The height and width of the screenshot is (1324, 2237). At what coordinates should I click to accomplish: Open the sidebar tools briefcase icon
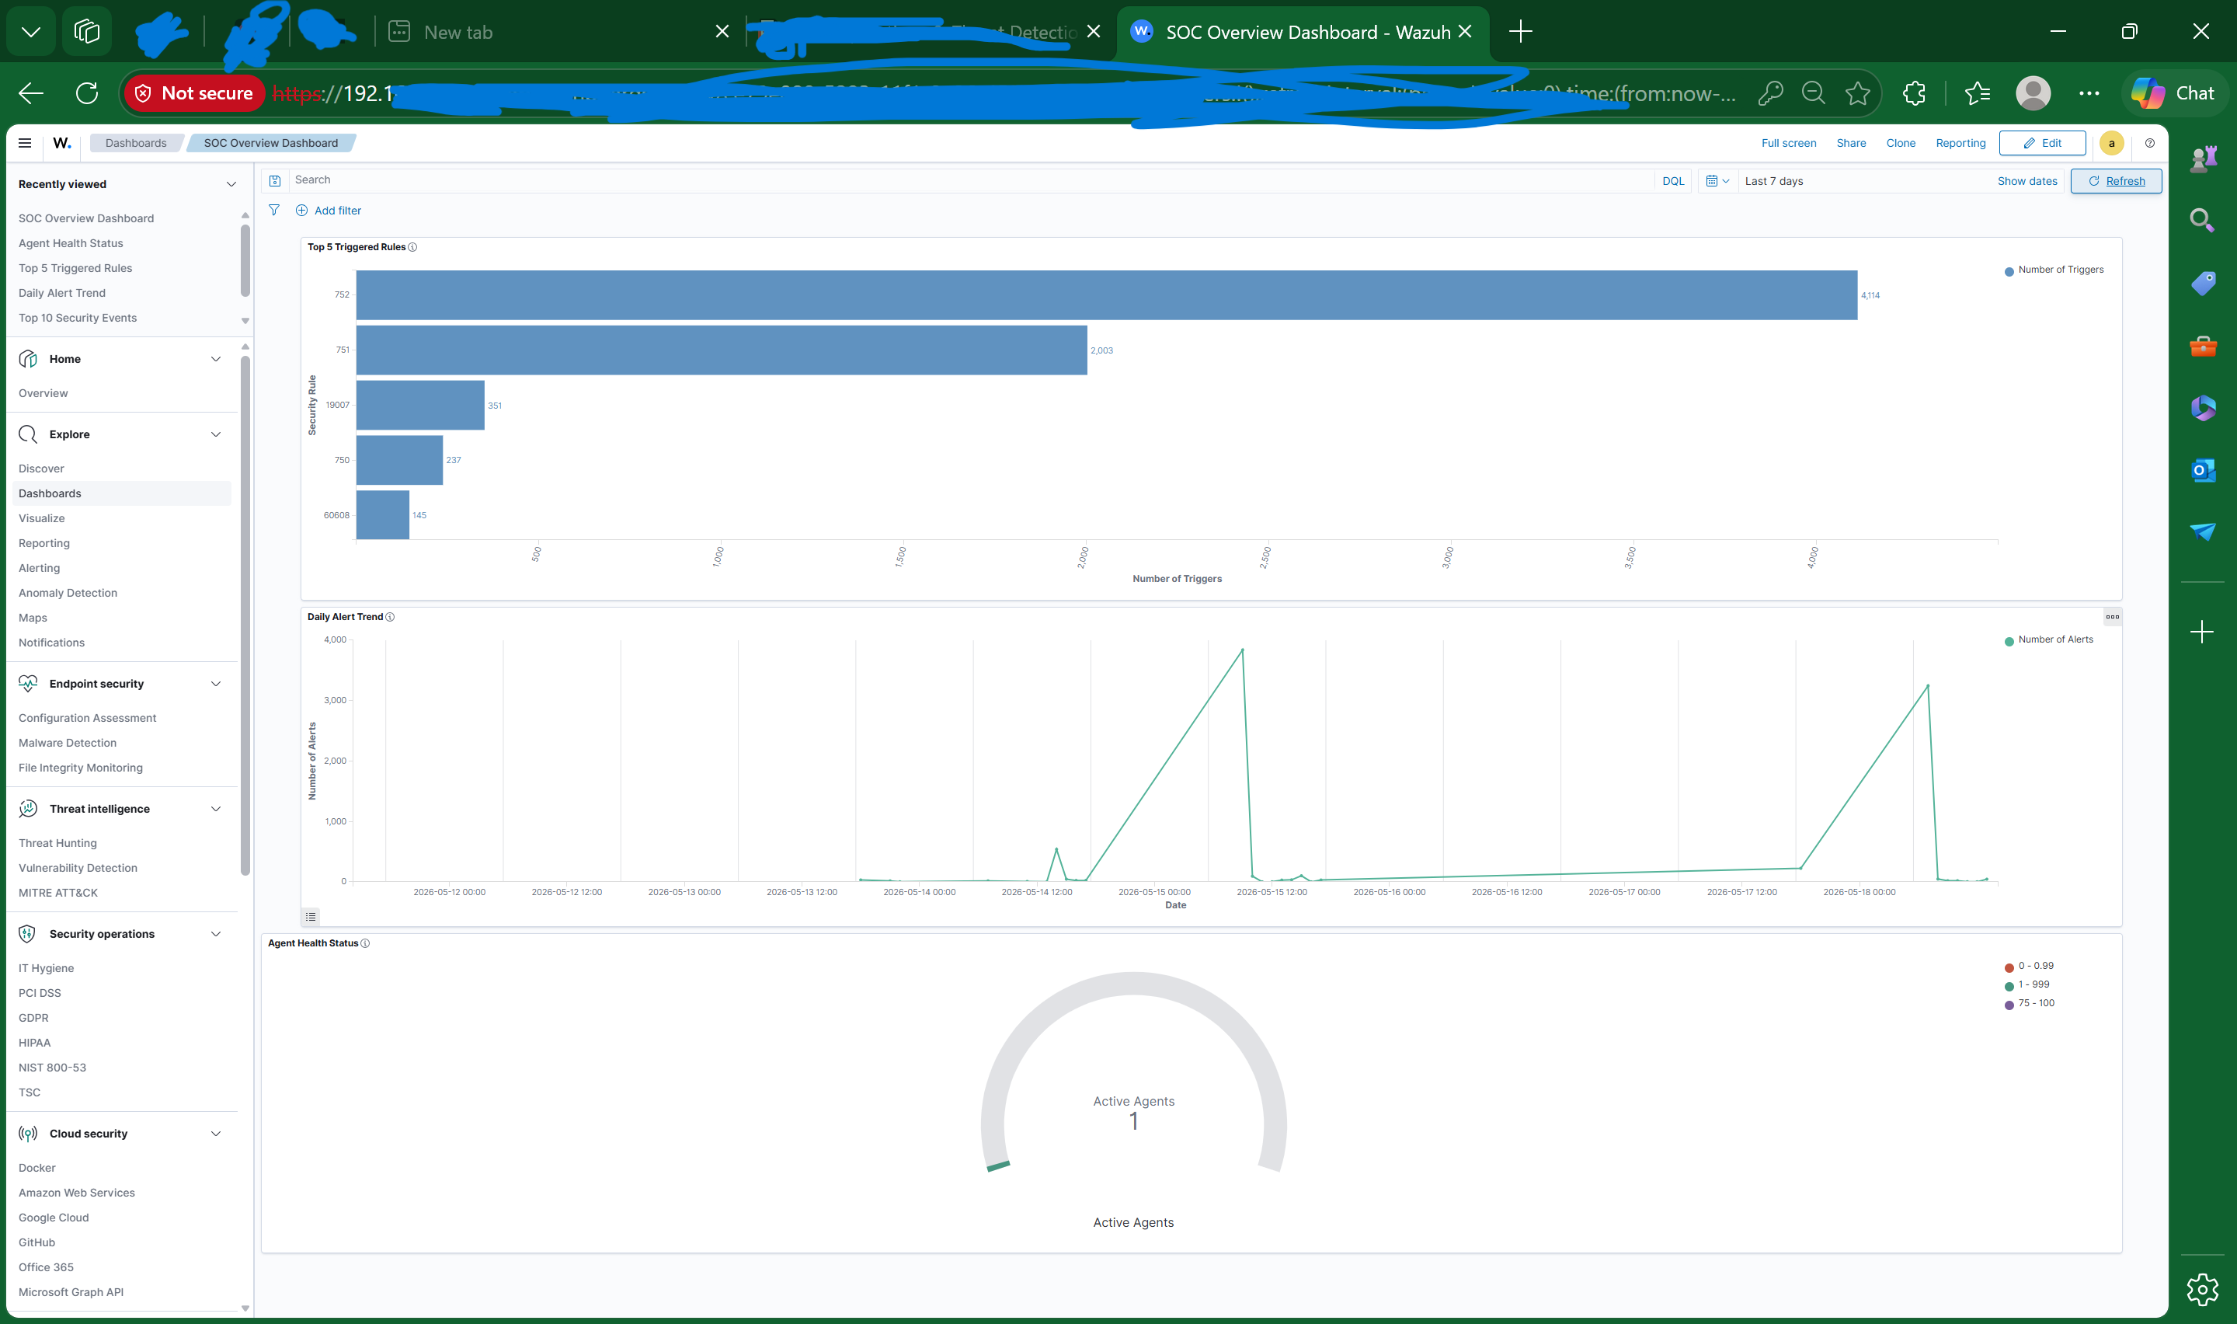click(2202, 345)
